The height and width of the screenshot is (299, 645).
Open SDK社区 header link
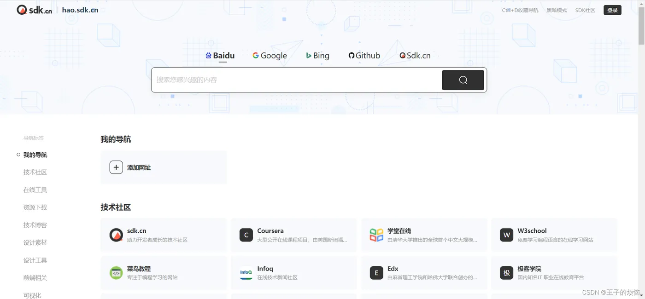click(585, 10)
